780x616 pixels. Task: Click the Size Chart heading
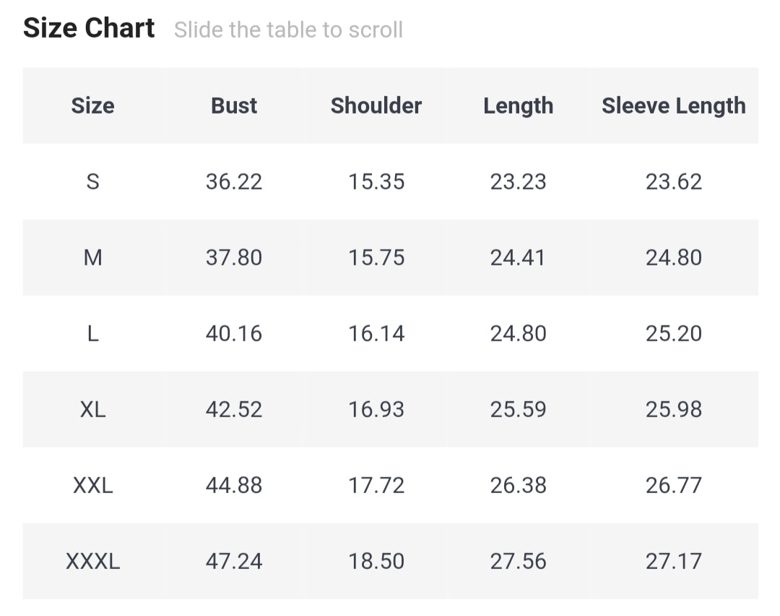(x=89, y=28)
